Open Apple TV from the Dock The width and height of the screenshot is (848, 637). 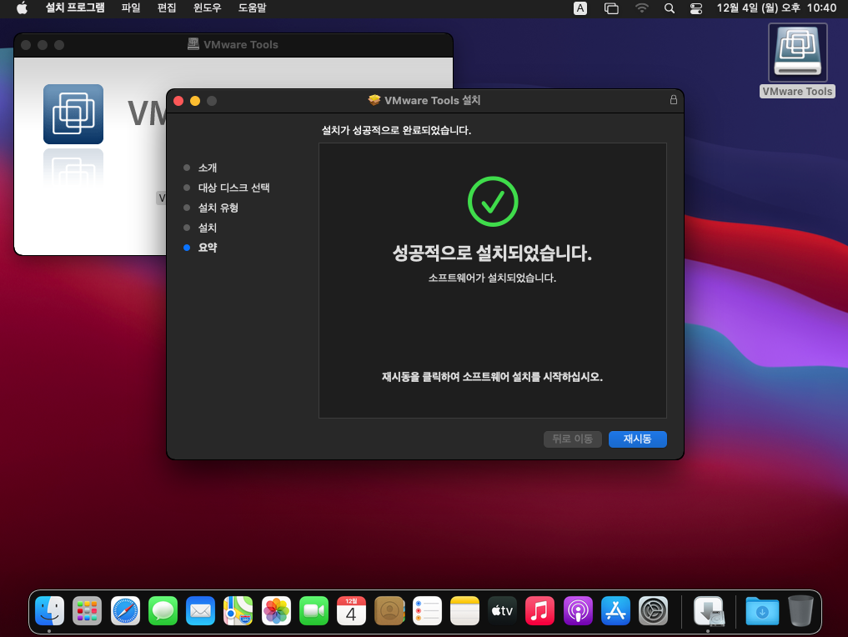pyautogui.click(x=503, y=611)
